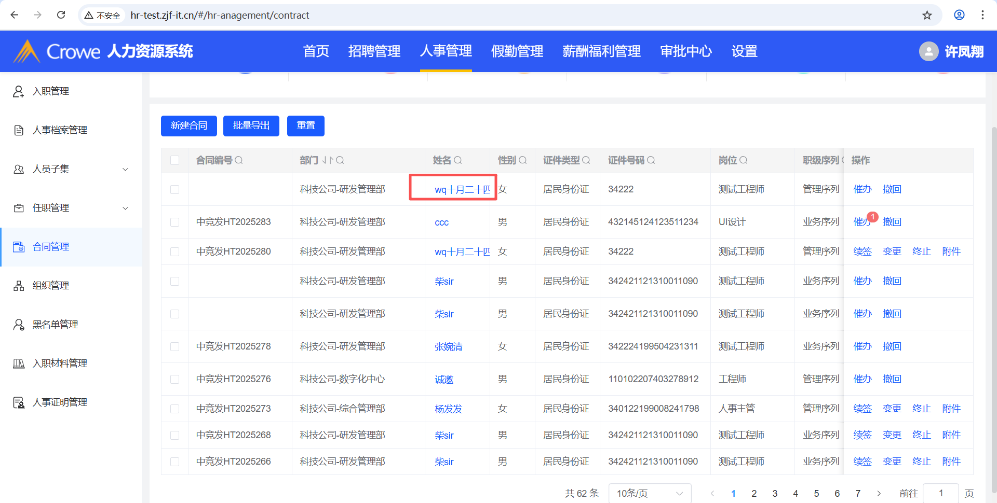
Task: Toggle the select-all checkbox in table header
Action: tap(175, 160)
